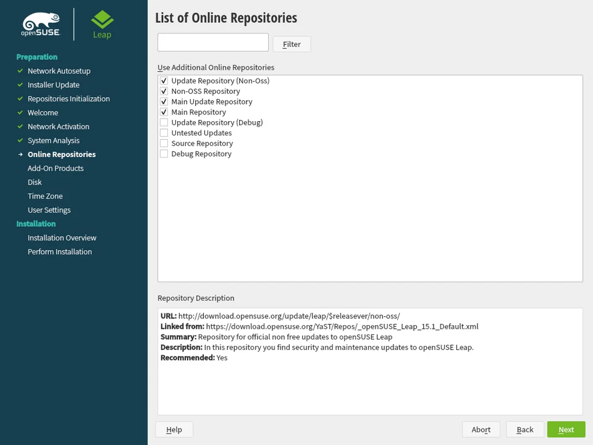Click the checkmark beside Welcome step
The width and height of the screenshot is (593, 445).
20,112
